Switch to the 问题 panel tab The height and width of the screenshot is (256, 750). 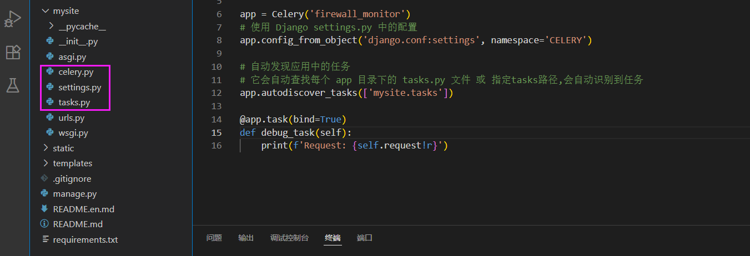pos(214,238)
